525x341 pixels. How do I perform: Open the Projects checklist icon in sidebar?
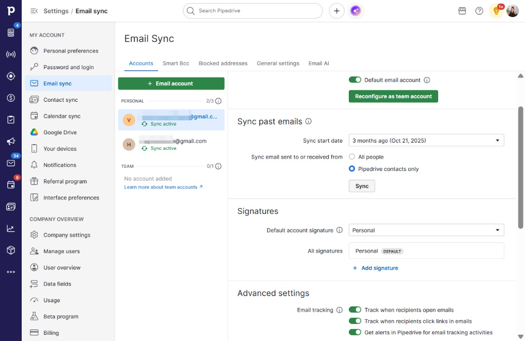click(11, 119)
